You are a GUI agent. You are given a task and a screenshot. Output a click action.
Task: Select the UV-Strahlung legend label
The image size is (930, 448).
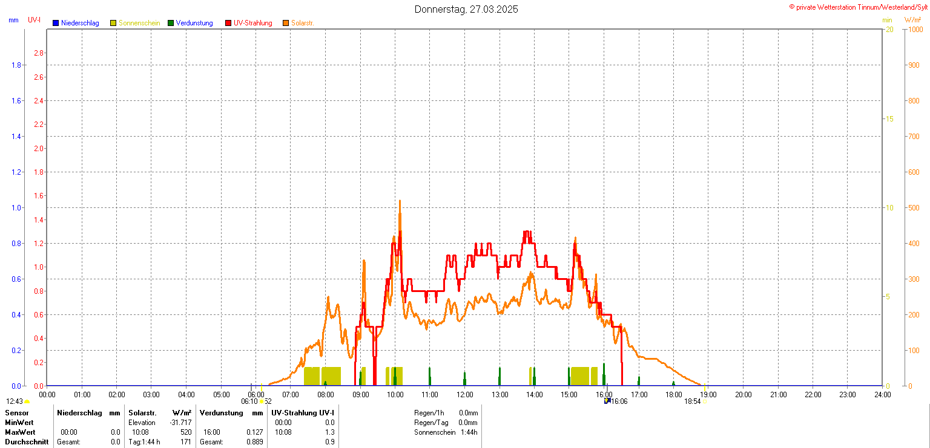[x=253, y=23]
